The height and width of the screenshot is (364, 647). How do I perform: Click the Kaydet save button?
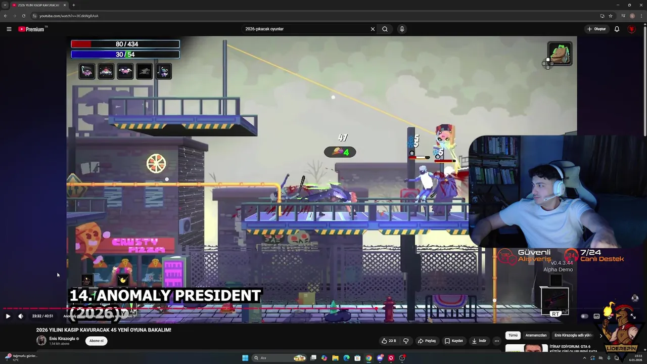point(454,341)
